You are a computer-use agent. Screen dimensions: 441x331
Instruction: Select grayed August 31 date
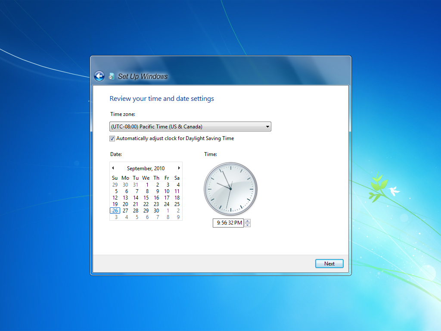(x=136, y=184)
